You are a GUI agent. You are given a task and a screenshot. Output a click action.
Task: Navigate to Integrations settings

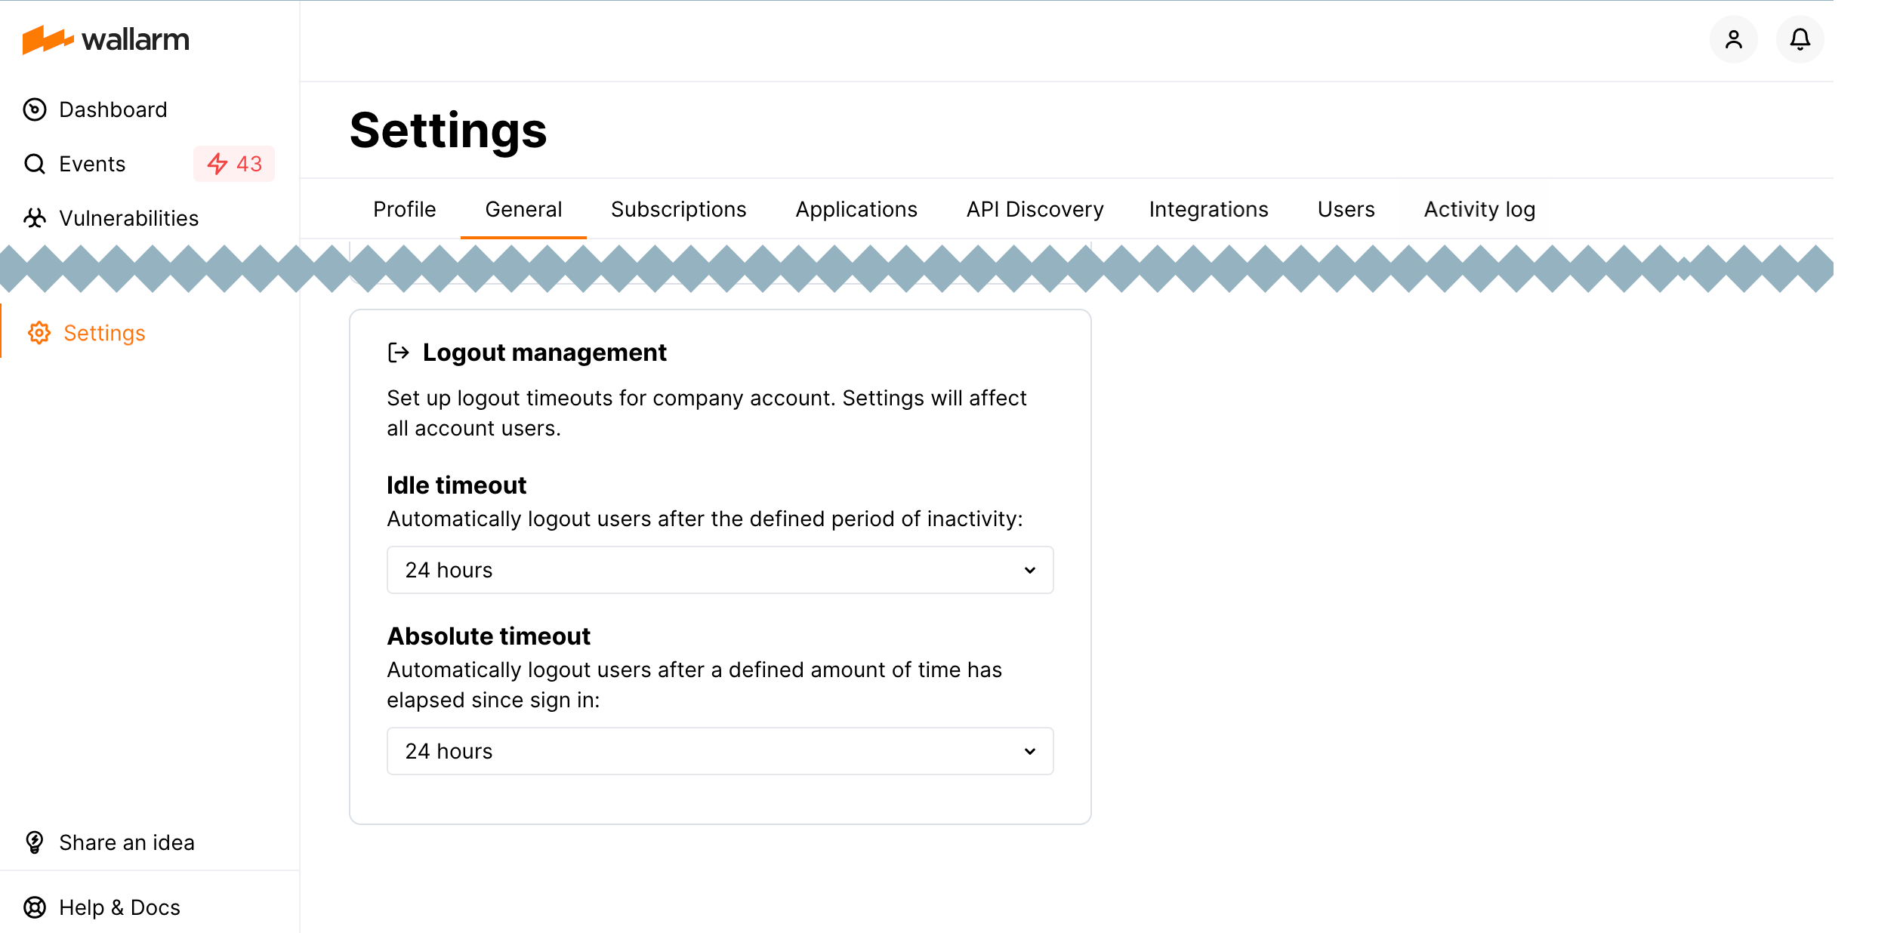click(1208, 209)
